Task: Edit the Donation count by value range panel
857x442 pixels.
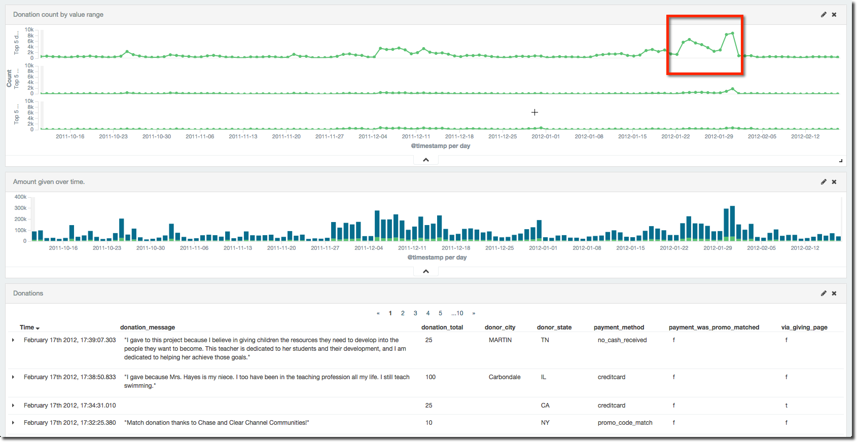Action: (824, 15)
